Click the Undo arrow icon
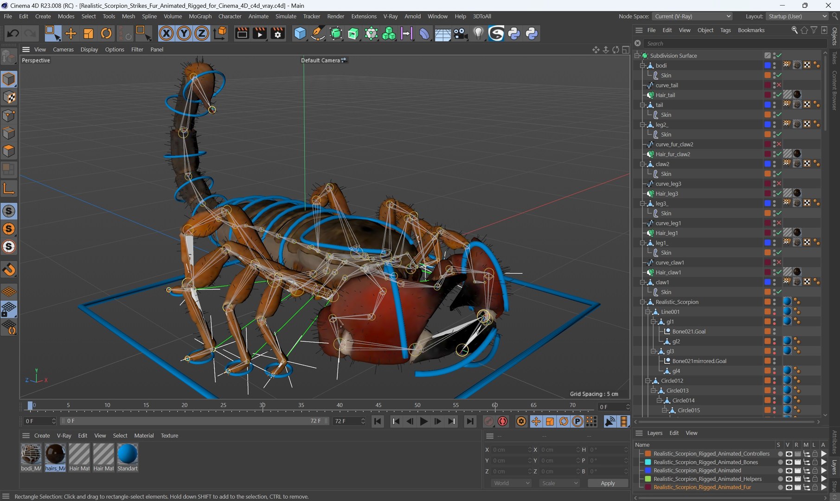840x501 pixels. [x=13, y=33]
